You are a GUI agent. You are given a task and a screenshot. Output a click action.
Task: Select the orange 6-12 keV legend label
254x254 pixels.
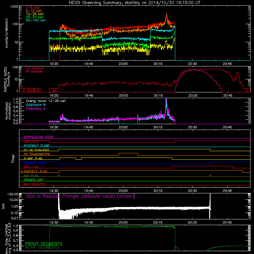[34, 11]
